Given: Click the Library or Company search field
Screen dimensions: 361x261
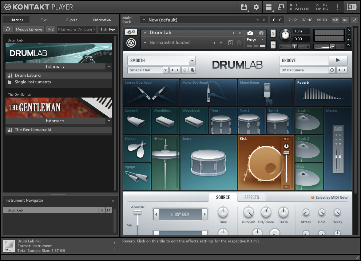Looking at the screenshot, I should tap(76, 29).
